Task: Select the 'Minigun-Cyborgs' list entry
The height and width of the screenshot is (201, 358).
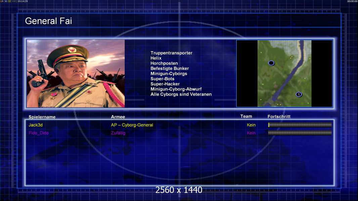Action: click(169, 74)
